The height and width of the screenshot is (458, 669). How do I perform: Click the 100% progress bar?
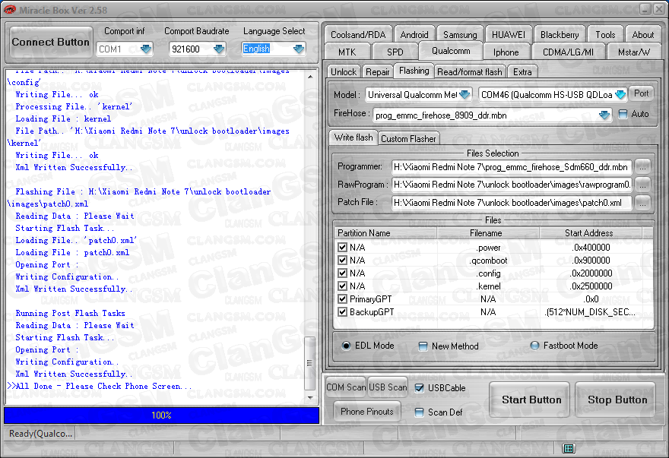(161, 415)
